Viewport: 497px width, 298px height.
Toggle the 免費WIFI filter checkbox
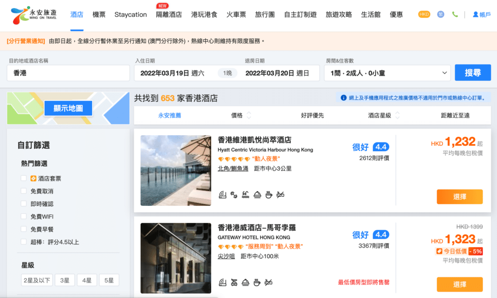[x=23, y=216]
